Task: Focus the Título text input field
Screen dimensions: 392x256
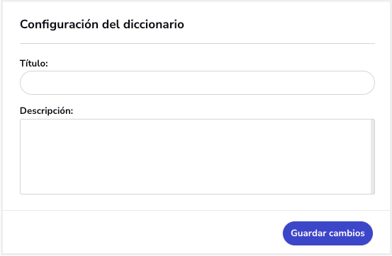Action: (x=197, y=83)
